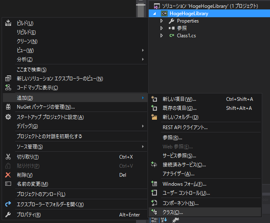
Task: Click the connected services icon
Action: [154, 164]
